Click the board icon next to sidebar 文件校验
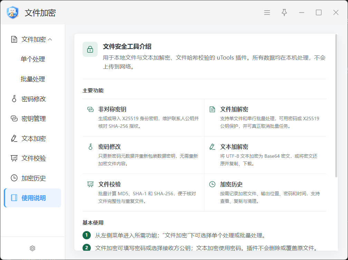Screen dimensions: 348x260 14,158
